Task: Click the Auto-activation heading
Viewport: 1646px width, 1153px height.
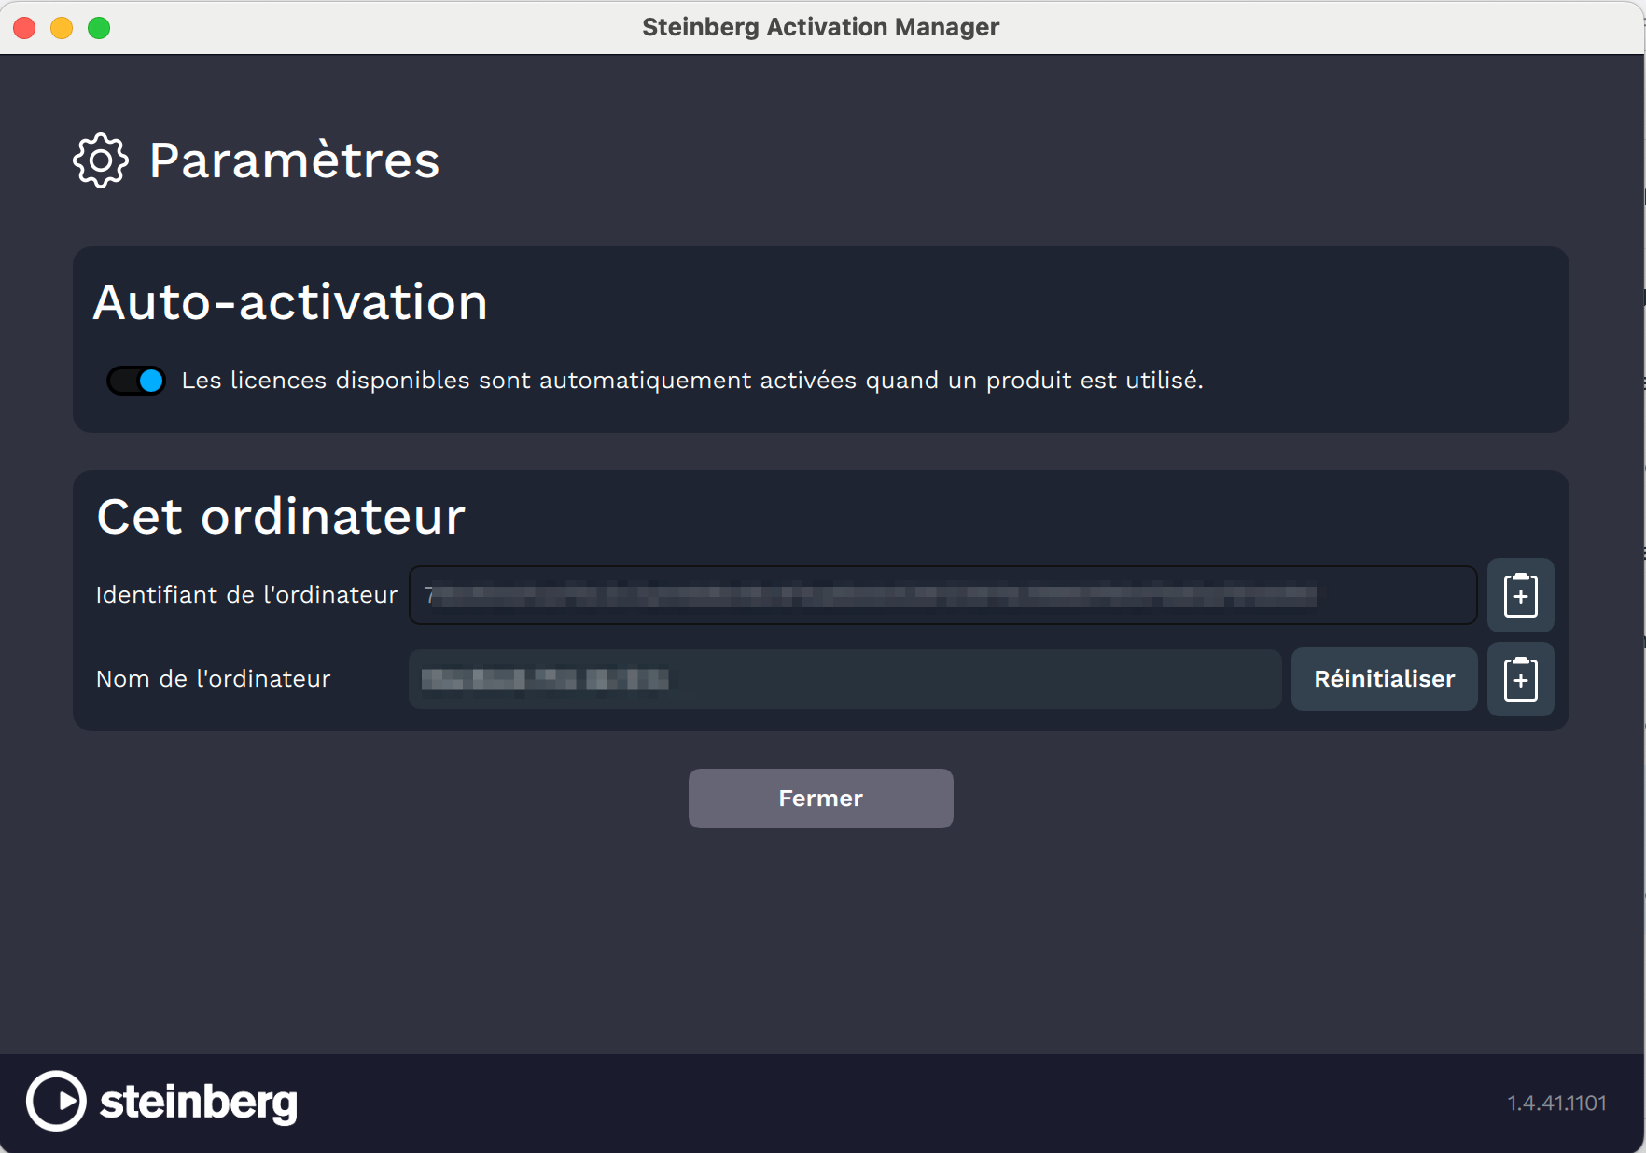Action: point(290,302)
